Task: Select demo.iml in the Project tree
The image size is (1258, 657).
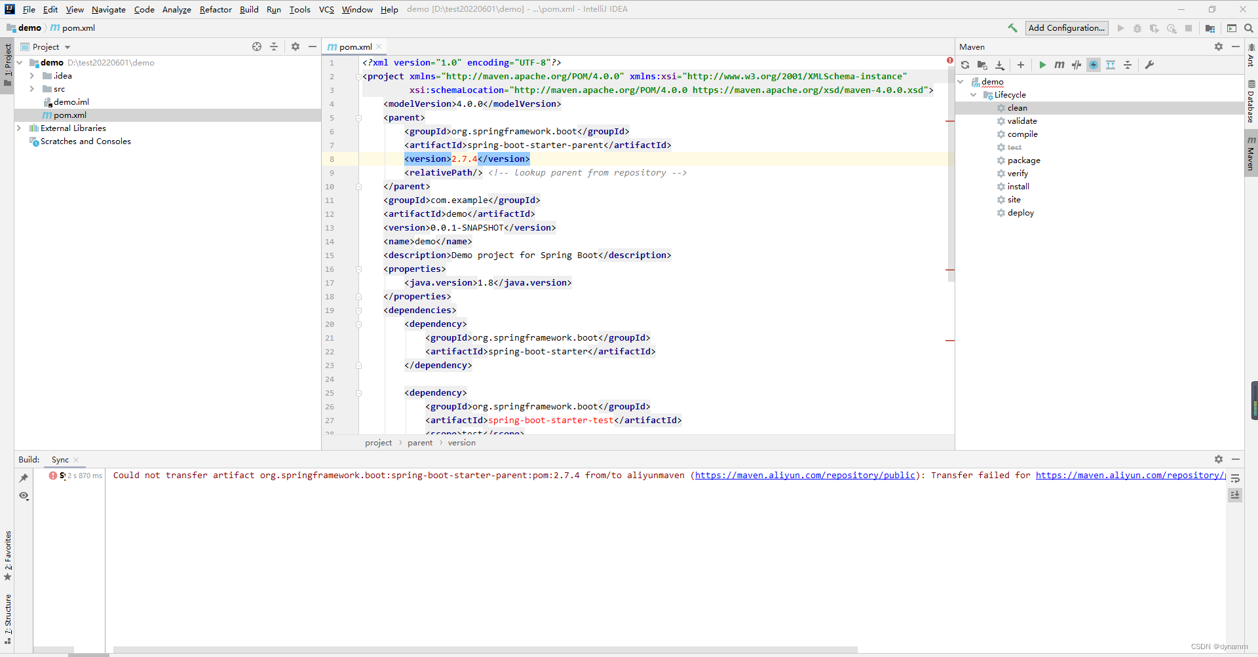Action: pyautogui.click(x=71, y=102)
